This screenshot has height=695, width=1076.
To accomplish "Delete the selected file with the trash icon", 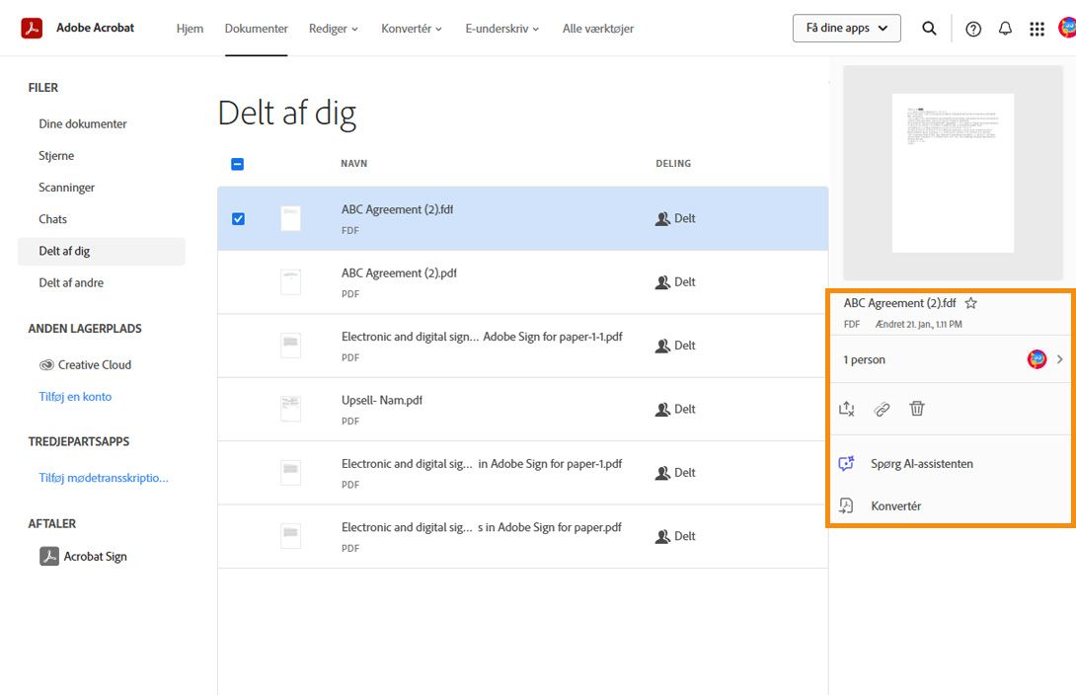I will click(917, 408).
